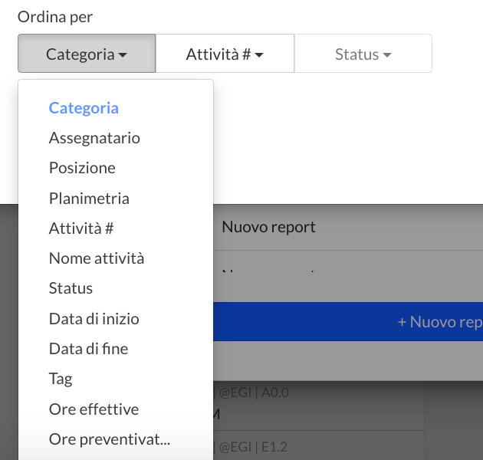483x460 pixels.
Task: Sort by Data di fine
Action: [x=88, y=349]
